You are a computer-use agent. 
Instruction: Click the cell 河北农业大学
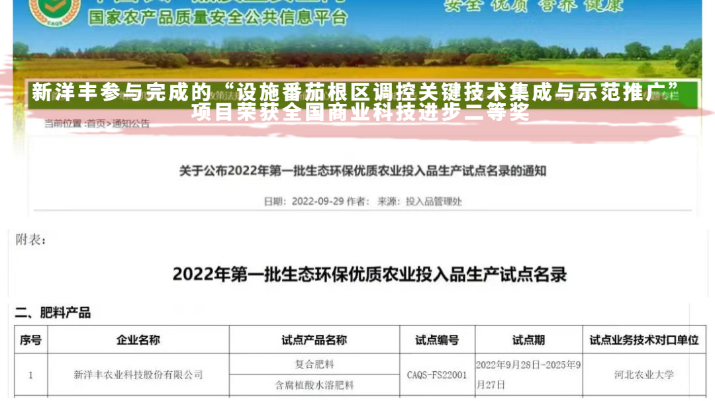pyautogui.click(x=644, y=375)
